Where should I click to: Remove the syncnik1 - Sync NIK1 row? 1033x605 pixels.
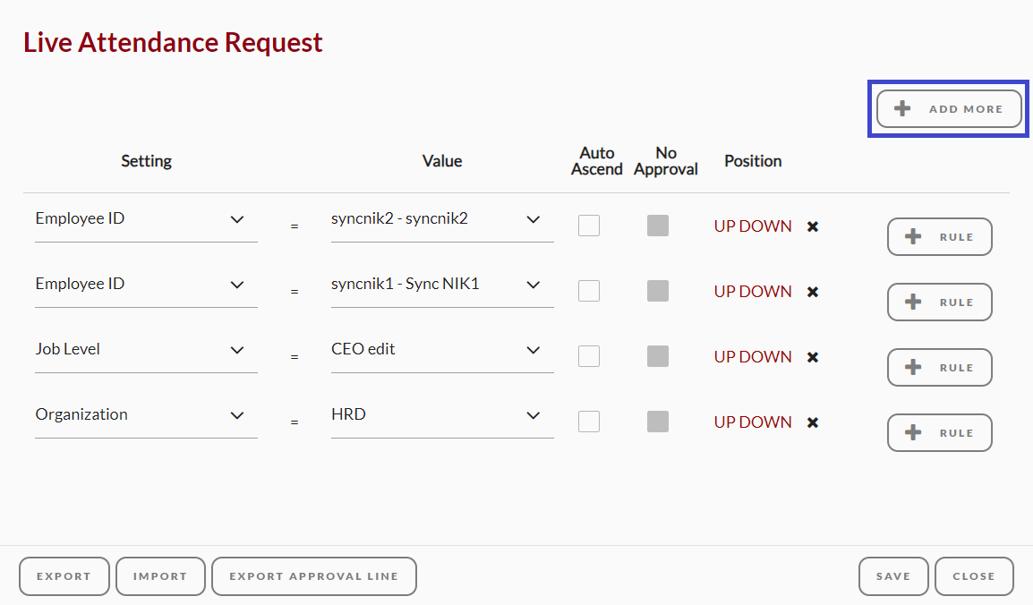813,292
